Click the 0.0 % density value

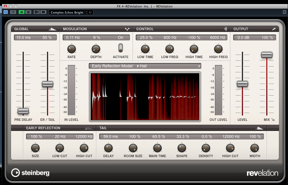pos(207,136)
